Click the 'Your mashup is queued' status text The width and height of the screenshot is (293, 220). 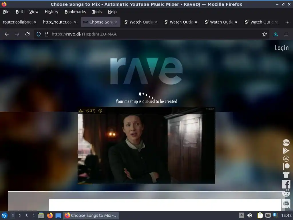point(146,101)
